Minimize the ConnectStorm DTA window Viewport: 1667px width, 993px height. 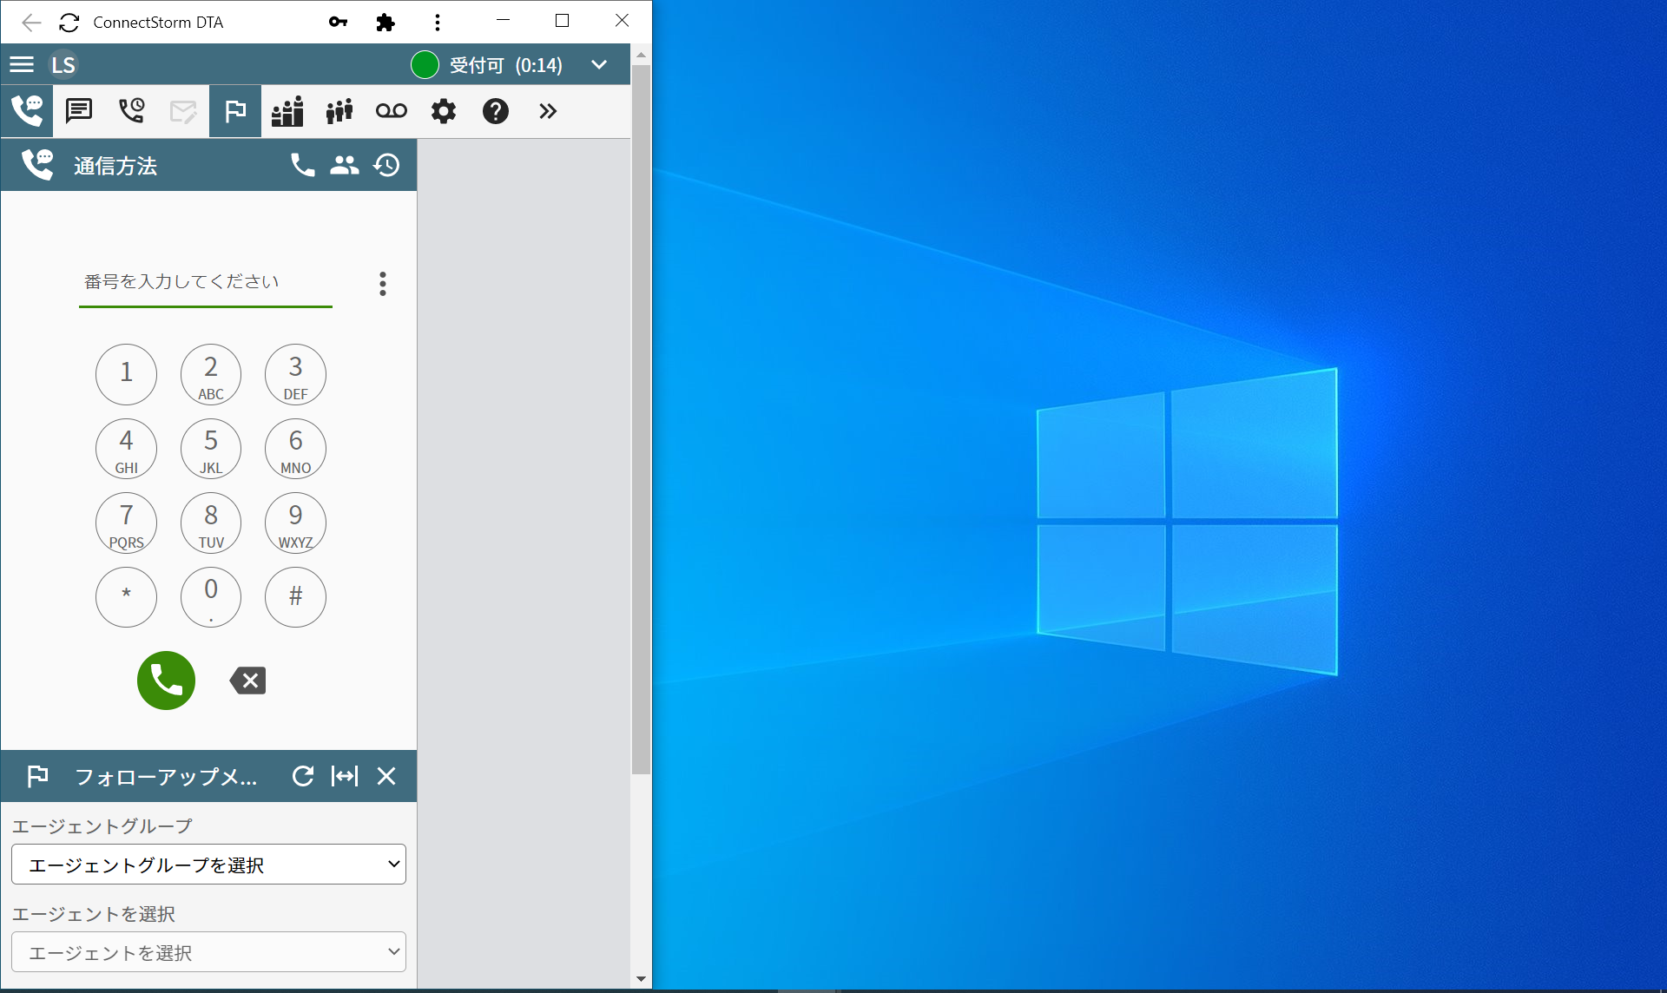coord(503,20)
